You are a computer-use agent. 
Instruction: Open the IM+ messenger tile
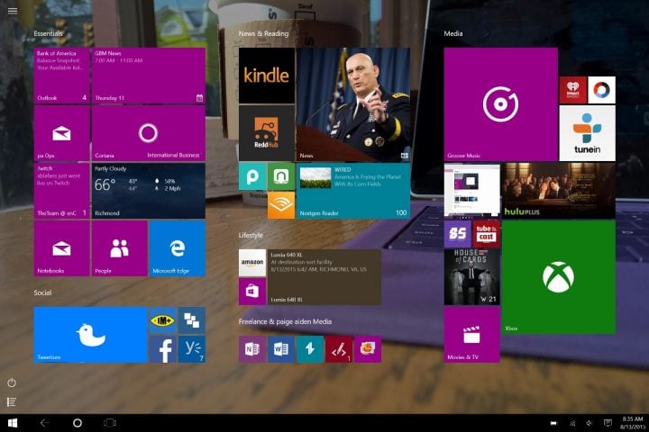(163, 320)
